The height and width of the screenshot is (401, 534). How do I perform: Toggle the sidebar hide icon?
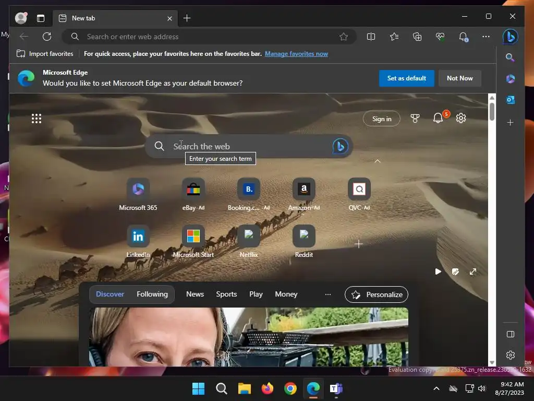click(x=511, y=334)
